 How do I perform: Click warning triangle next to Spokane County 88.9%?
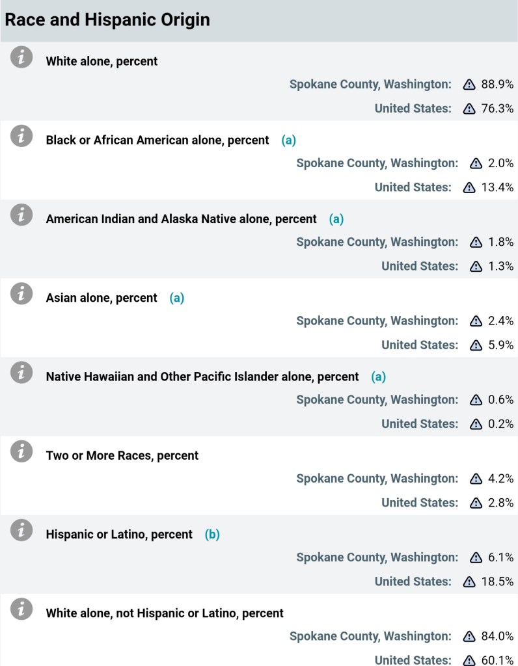469,85
